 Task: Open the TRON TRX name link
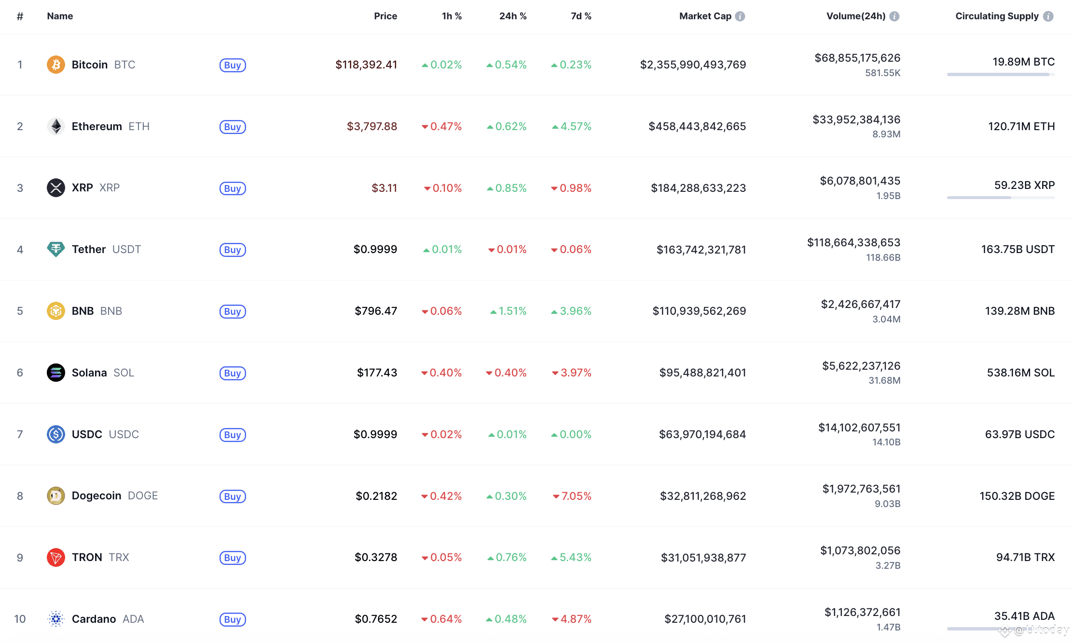tap(100, 557)
